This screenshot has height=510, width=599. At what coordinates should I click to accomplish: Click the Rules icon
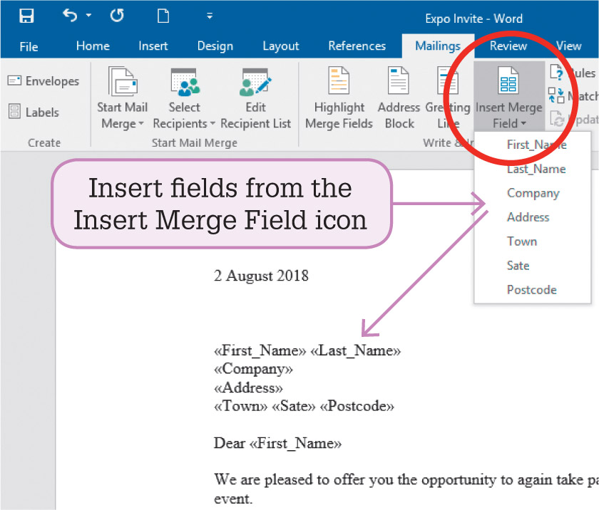[556, 73]
